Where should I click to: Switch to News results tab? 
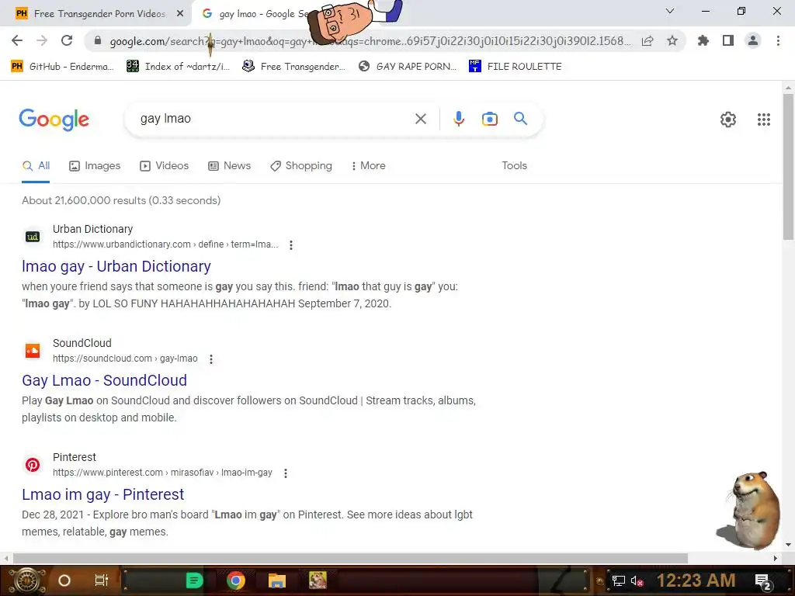[230, 166]
